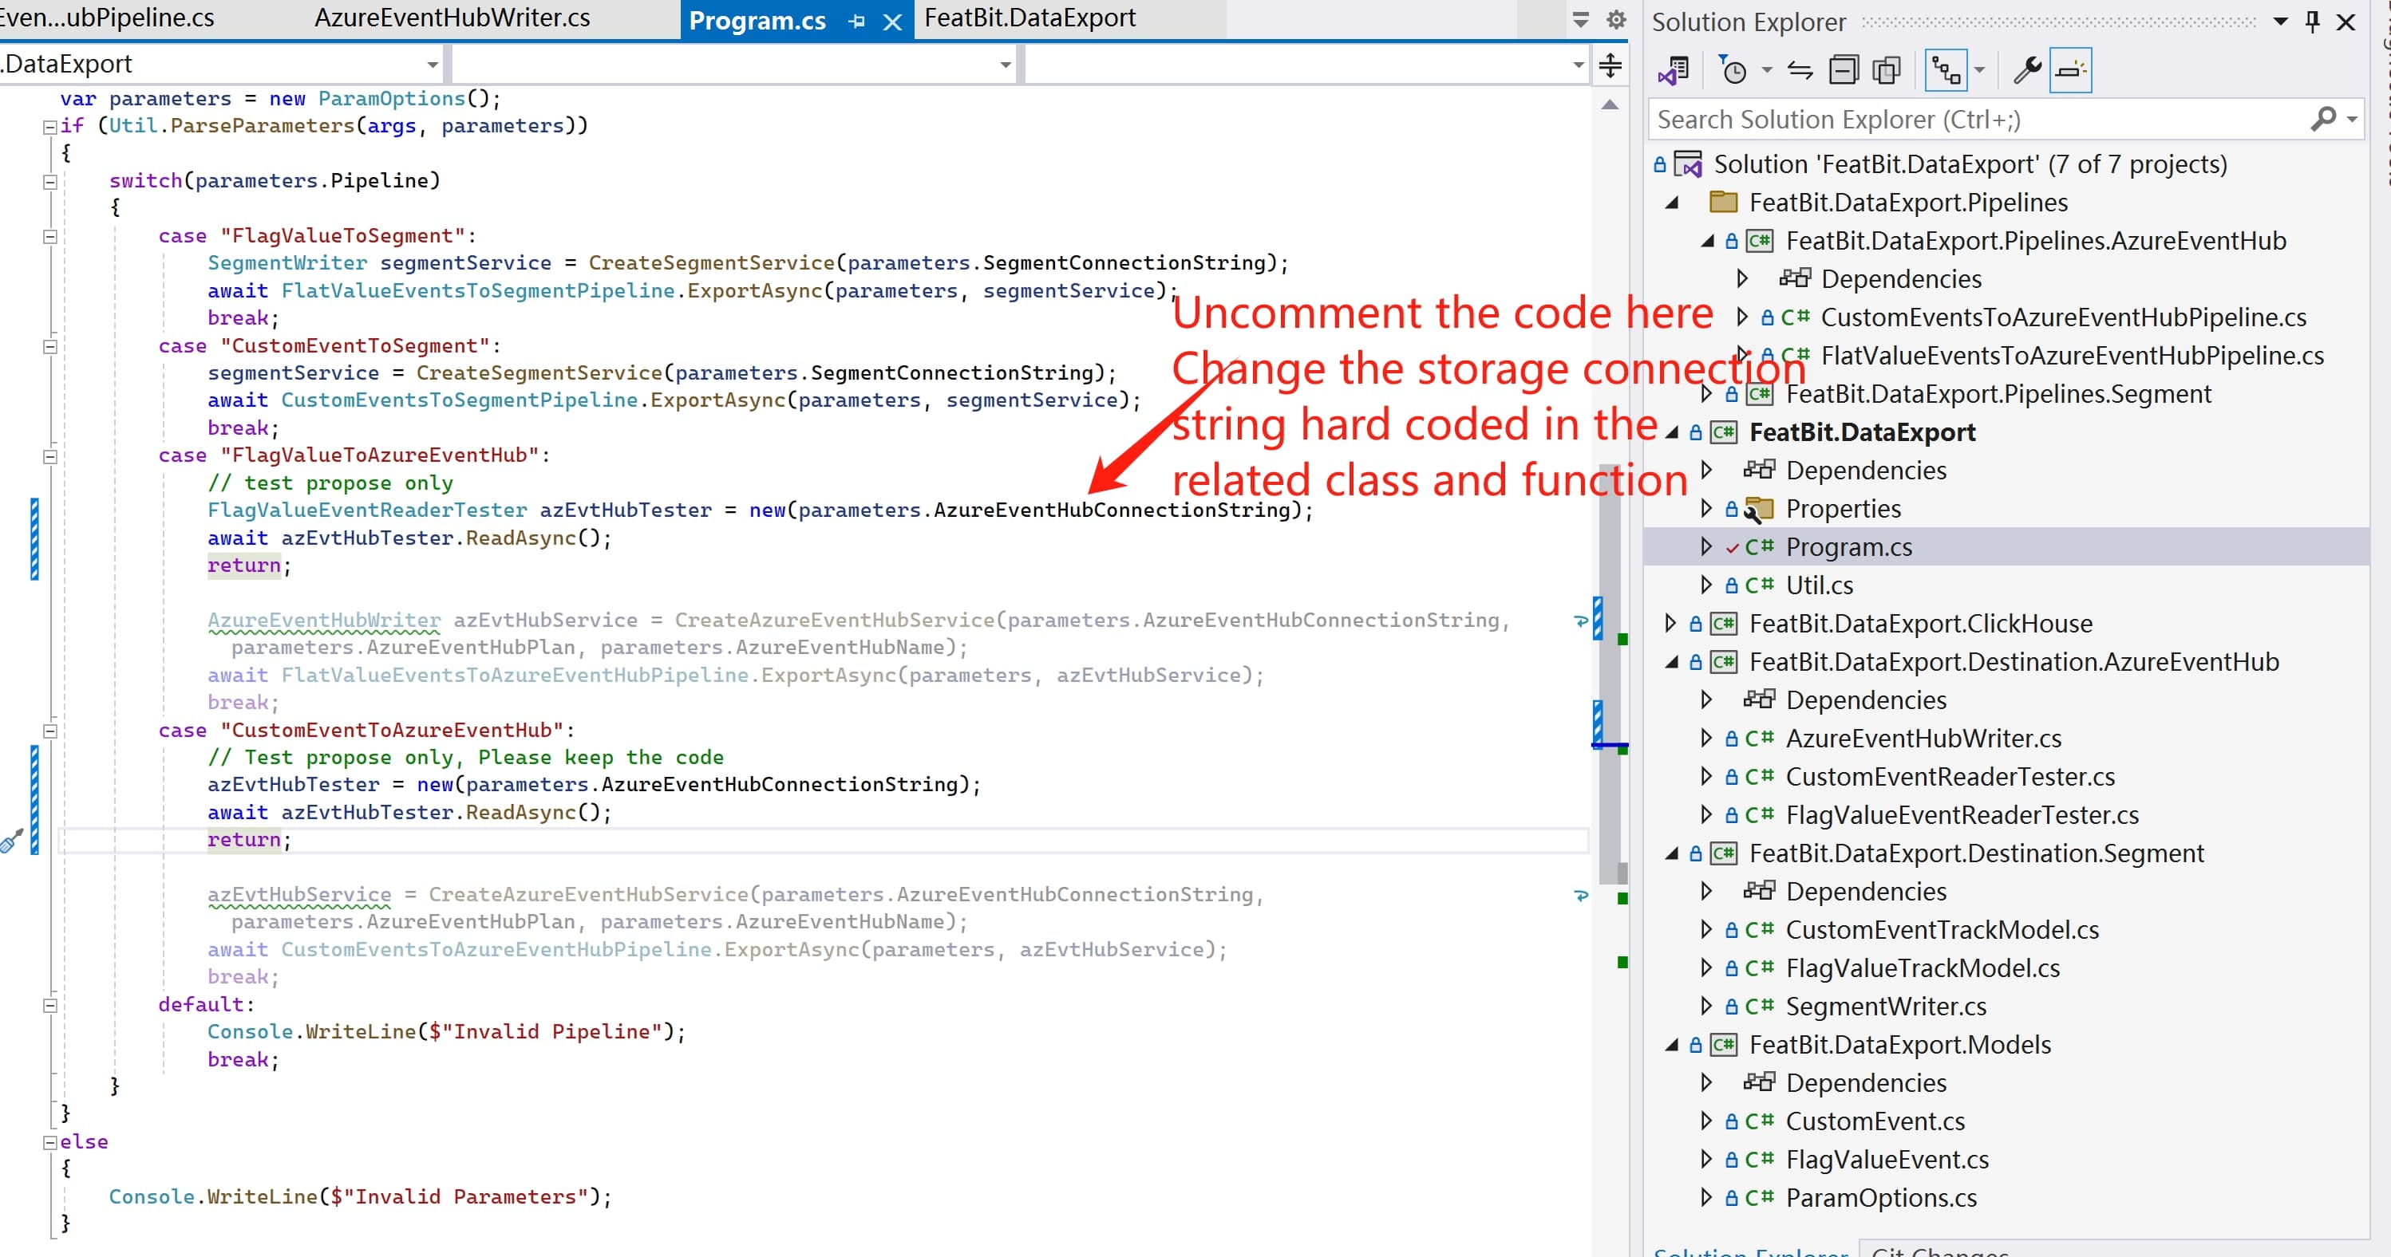Collapse FeatBit.DataExport.Models project node
This screenshot has height=1257, width=2391.
pos(1672,1045)
